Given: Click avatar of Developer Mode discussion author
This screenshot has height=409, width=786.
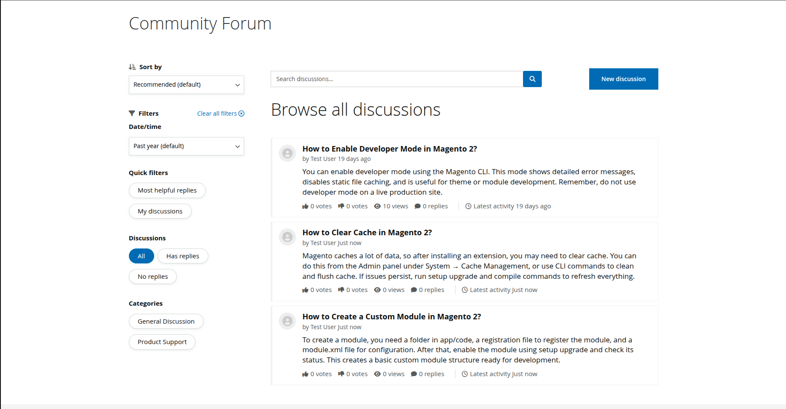Looking at the screenshot, I should click(x=287, y=153).
